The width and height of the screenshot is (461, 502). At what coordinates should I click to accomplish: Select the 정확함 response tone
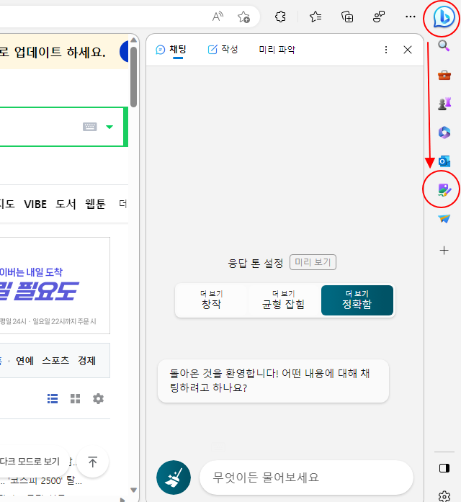(x=357, y=300)
